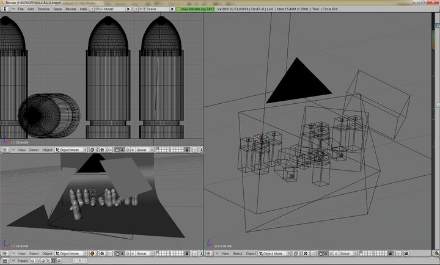Open the File menu in the top bar
Screen dimensions: 440x265
[x=21, y=10]
